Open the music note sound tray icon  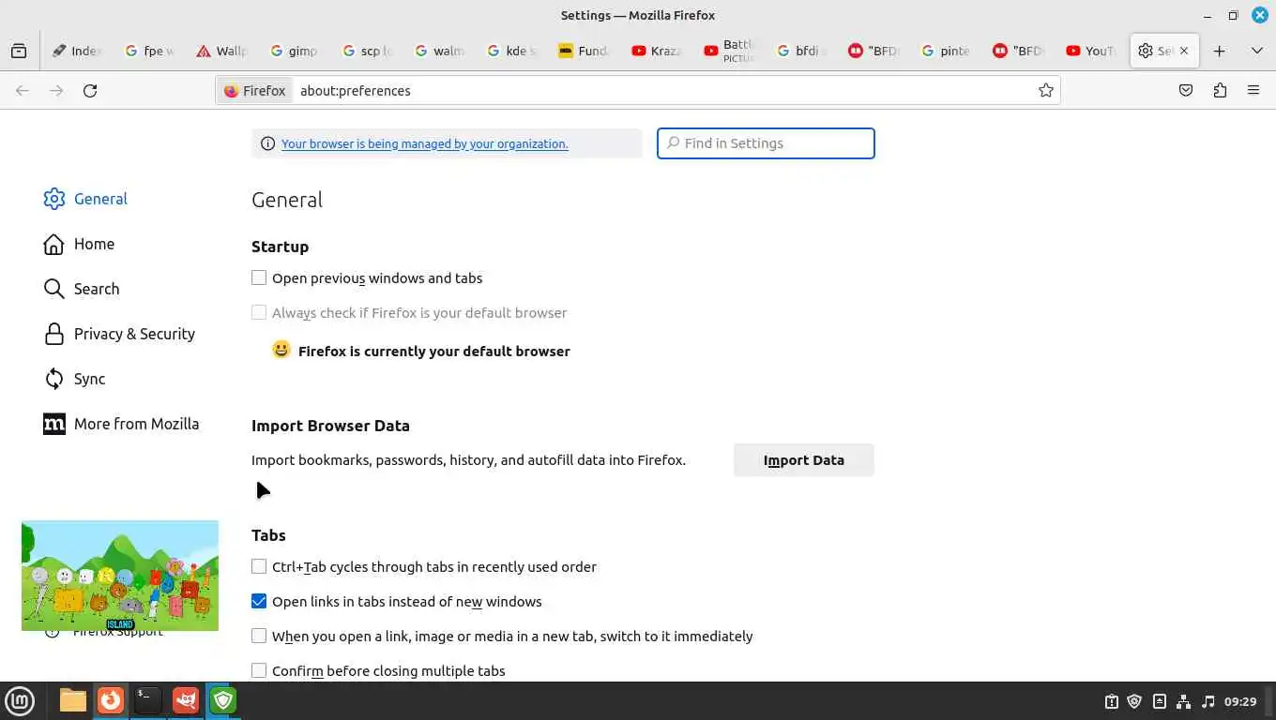(1208, 701)
